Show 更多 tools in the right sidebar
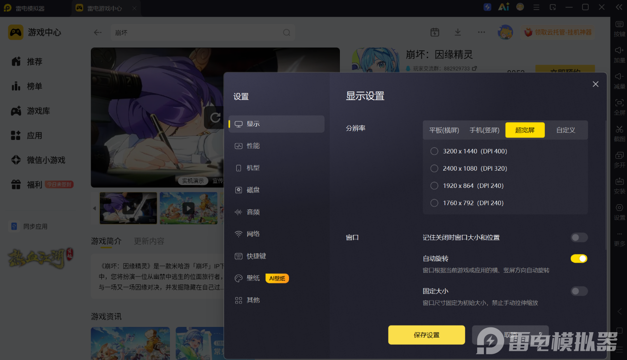 tap(619, 238)
